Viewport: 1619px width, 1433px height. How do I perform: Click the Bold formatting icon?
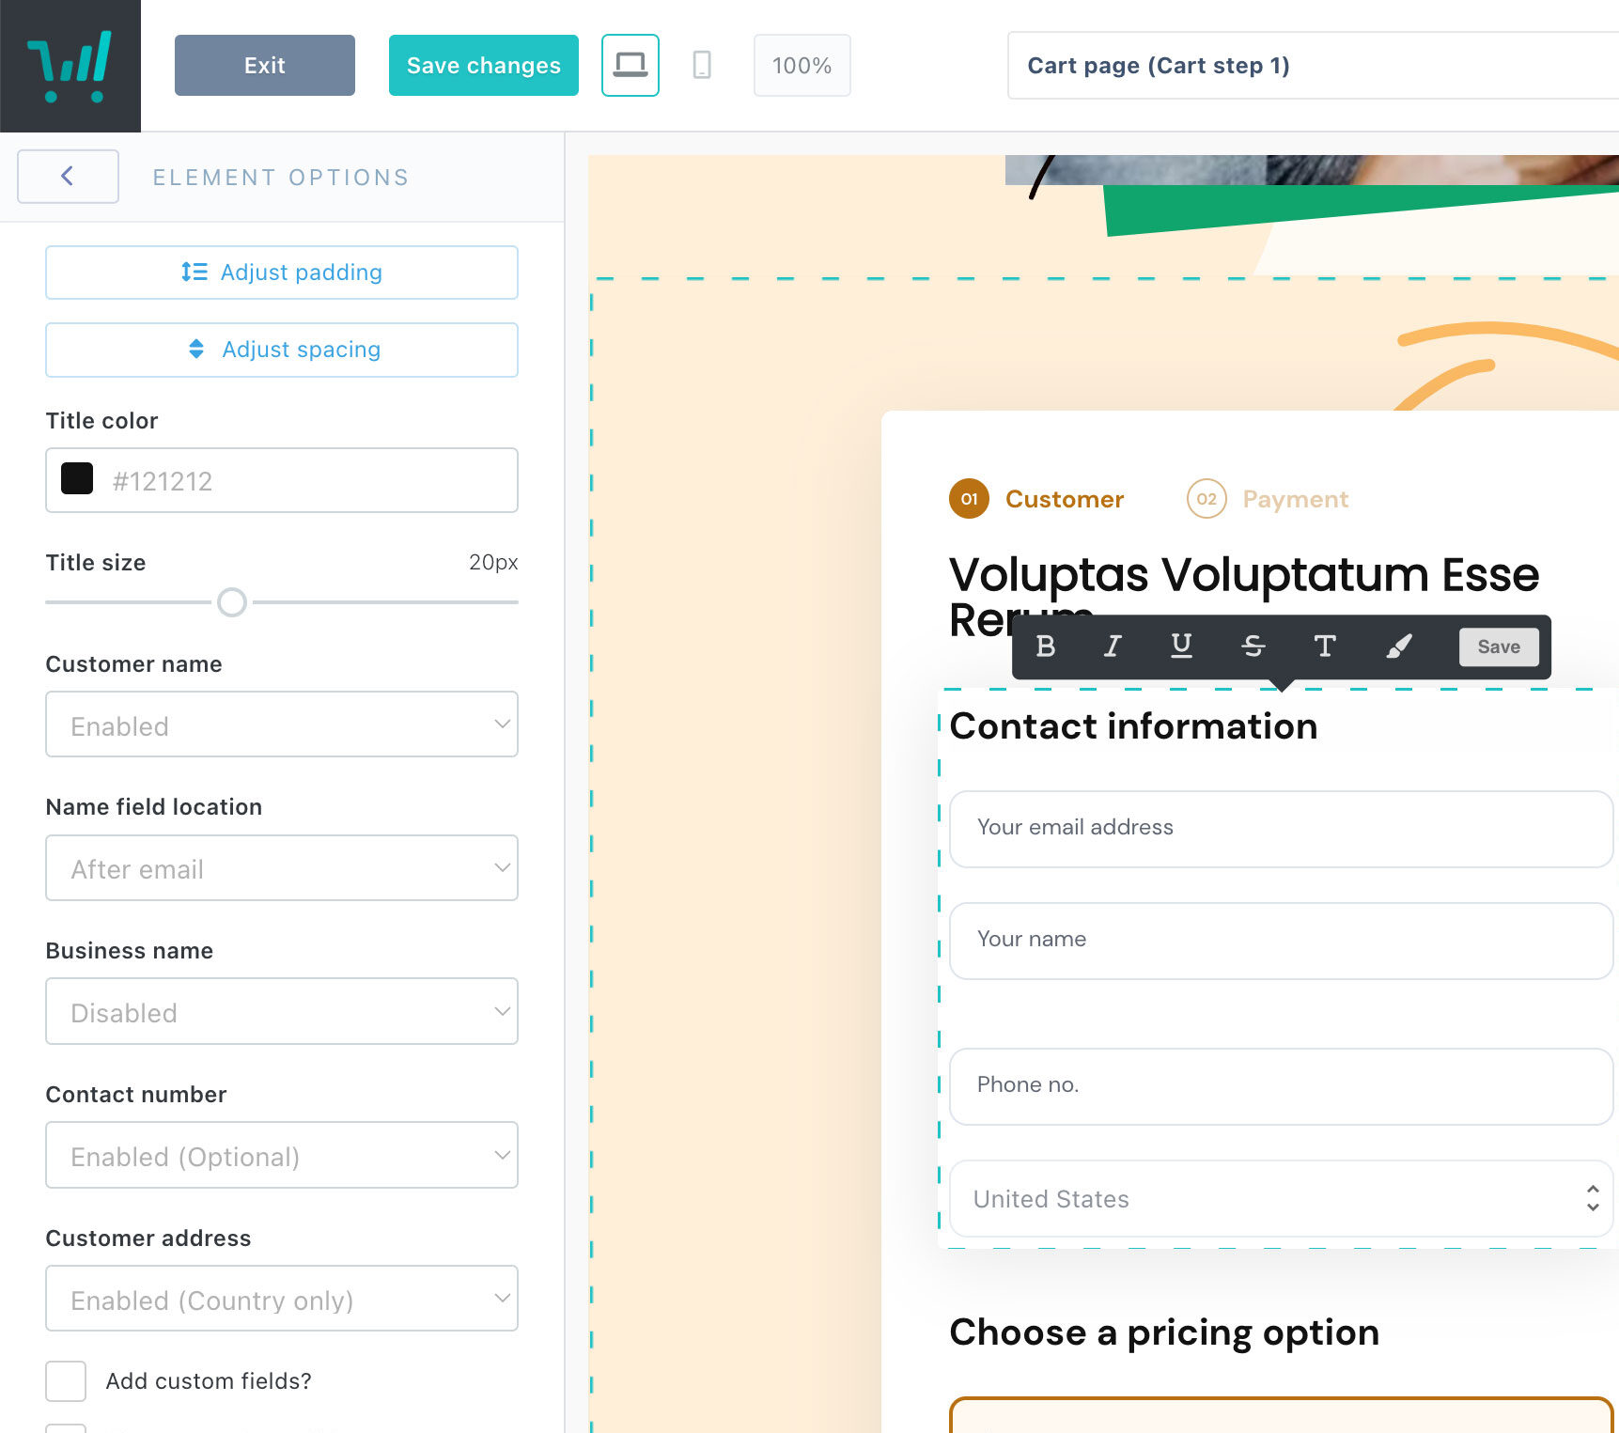point(1045,646)
